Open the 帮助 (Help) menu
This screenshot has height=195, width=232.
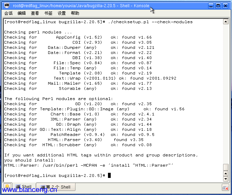75,13
